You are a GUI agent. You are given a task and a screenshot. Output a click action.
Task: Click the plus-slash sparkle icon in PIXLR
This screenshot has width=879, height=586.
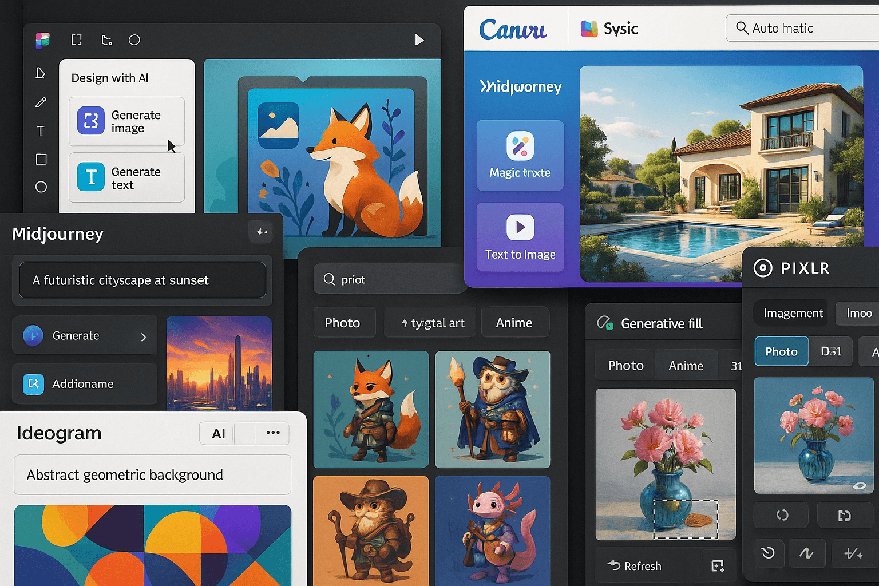(853, 553)
